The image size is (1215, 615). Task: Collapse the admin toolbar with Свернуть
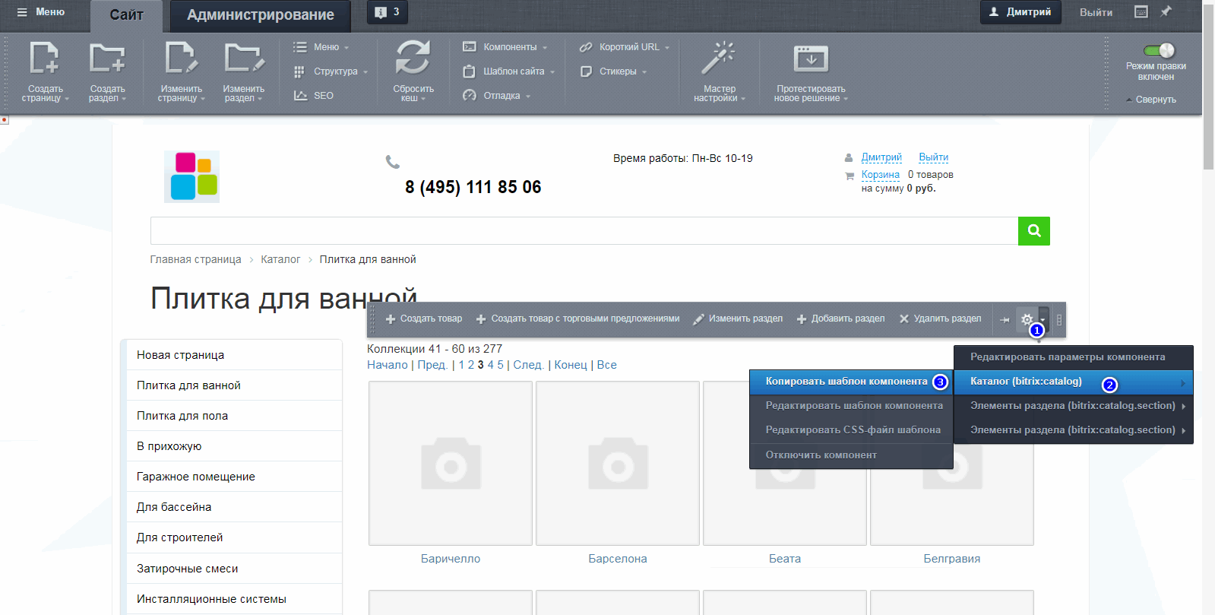click(1155, 100)
